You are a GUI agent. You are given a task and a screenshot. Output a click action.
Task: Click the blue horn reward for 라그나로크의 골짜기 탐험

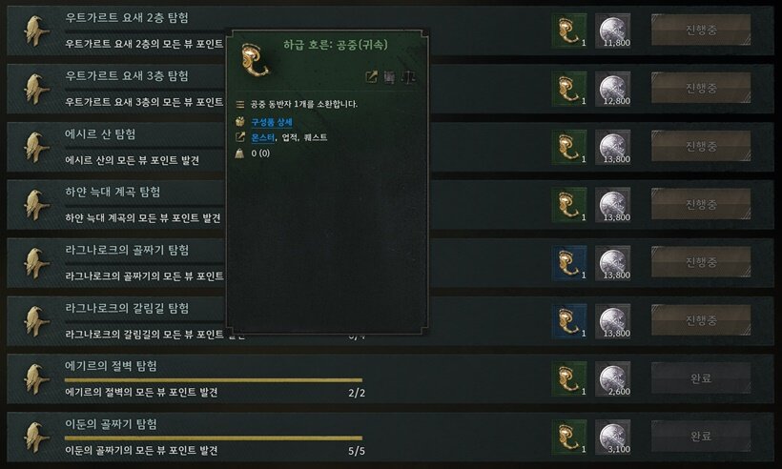569,263
